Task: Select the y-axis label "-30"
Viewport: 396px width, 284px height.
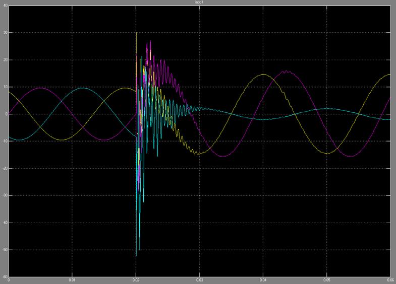Action: coord(5,195)
